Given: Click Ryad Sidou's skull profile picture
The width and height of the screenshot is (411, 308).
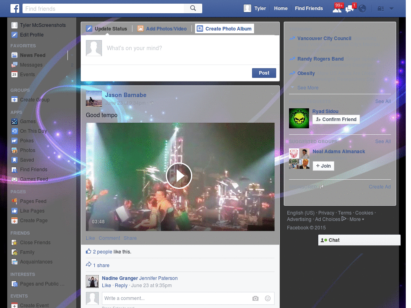Looking at the screenshot, I should (299, 118).
